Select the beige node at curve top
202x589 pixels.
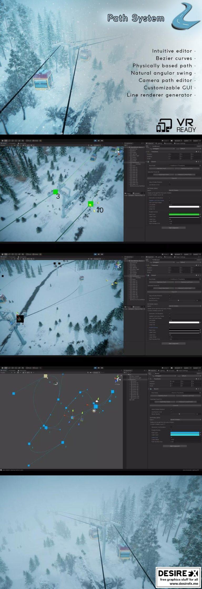tap(46, 376)
